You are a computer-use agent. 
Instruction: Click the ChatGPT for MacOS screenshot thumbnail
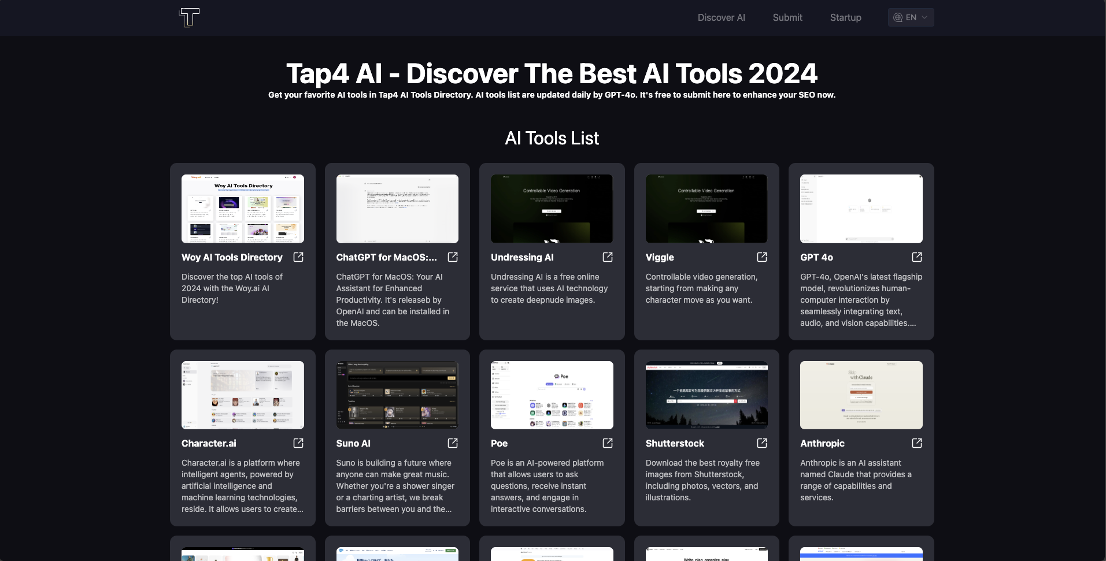pyautogui.click(x=397, y=209)
